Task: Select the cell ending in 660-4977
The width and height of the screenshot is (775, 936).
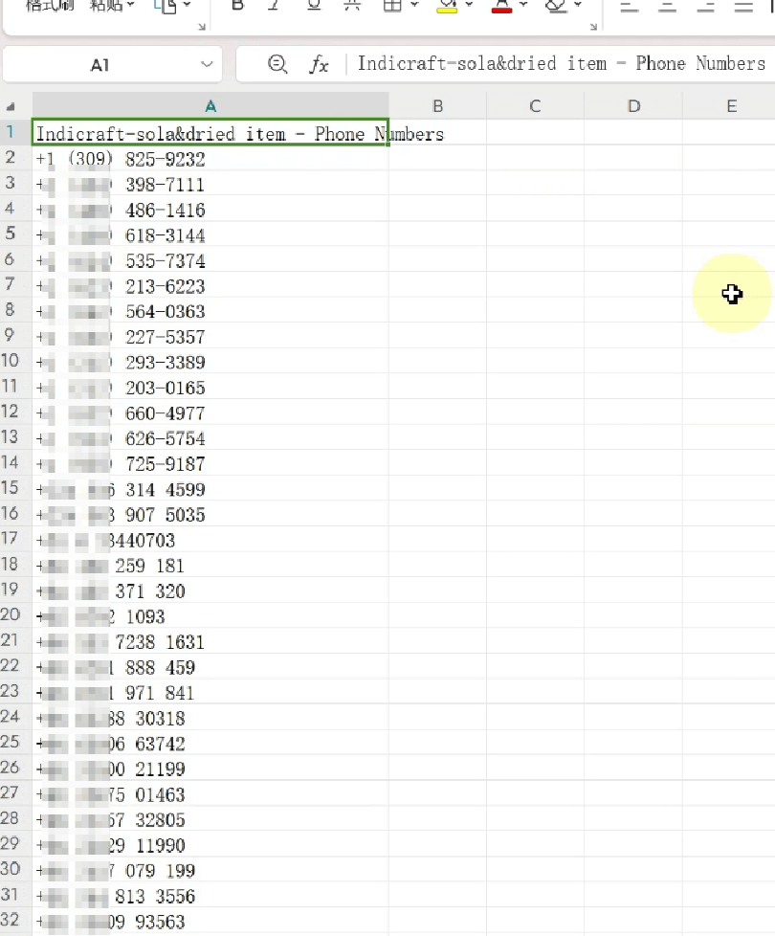Action: (210, 413)
